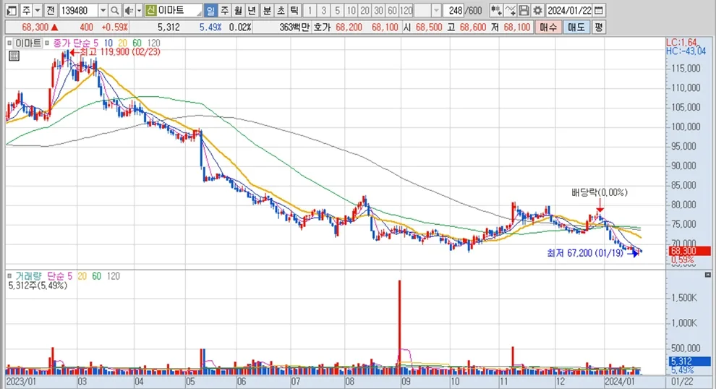Click the add candlestick indicator icon
716x389 pixels.
pyautogui.click(x=495, y=11)
